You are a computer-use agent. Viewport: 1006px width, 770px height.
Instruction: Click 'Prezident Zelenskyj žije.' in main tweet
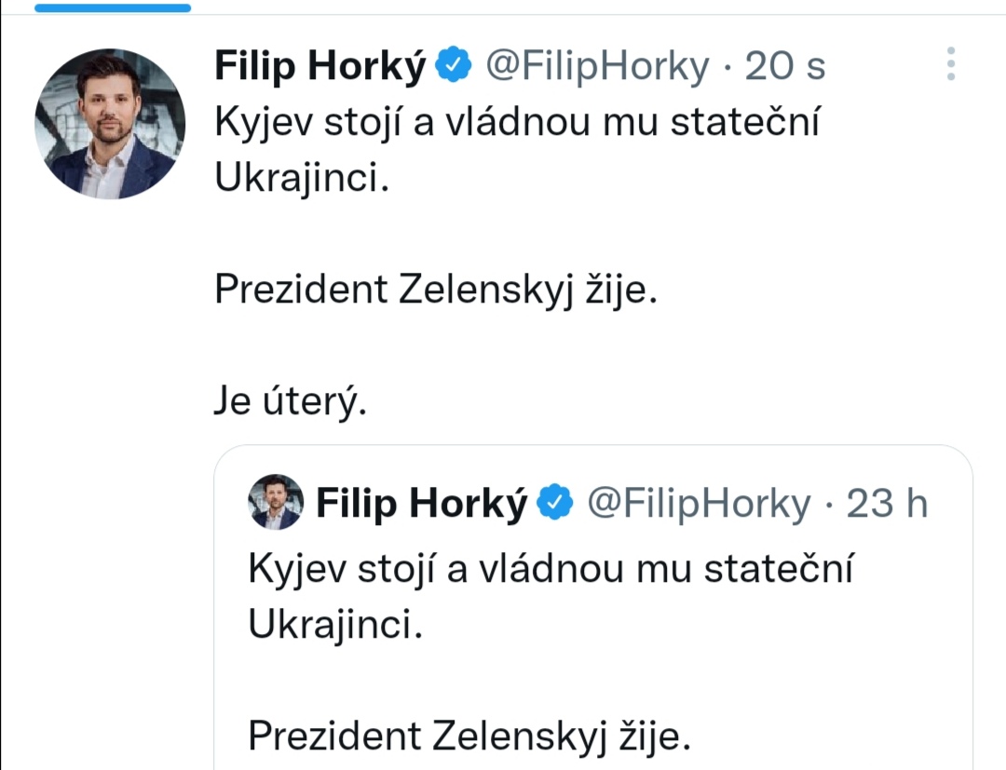436,290
